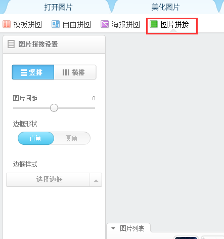Click the 海报拼图 purple poster icon
The width and height of the screenshot is (224, 239).
tap(105, 24)
